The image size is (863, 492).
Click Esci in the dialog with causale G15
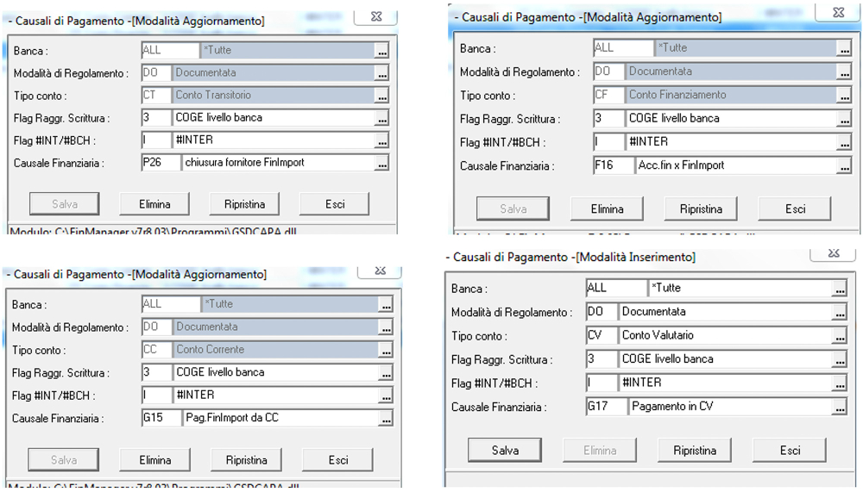[x=337, y=460]
